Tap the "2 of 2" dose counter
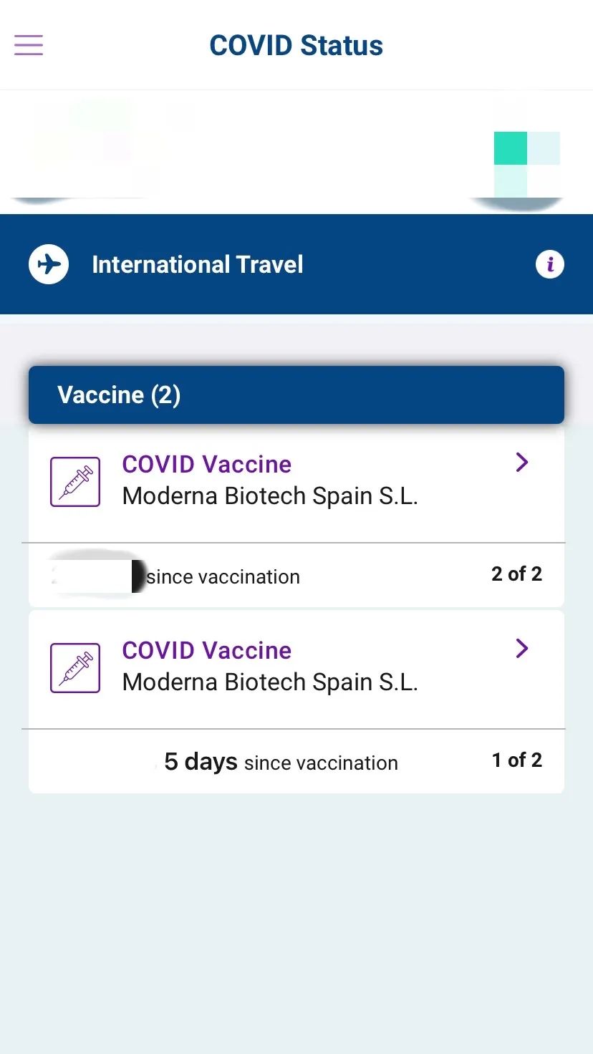The image size is (593, 1054). 516,574
